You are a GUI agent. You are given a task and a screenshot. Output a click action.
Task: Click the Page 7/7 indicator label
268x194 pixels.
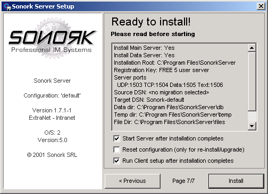tap(183, 181)
